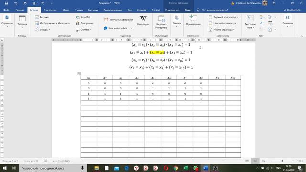Open the Ссылки ribbon tab

[x=78, y=10]
